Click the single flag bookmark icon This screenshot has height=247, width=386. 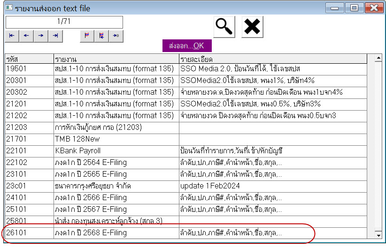[87, 36]
